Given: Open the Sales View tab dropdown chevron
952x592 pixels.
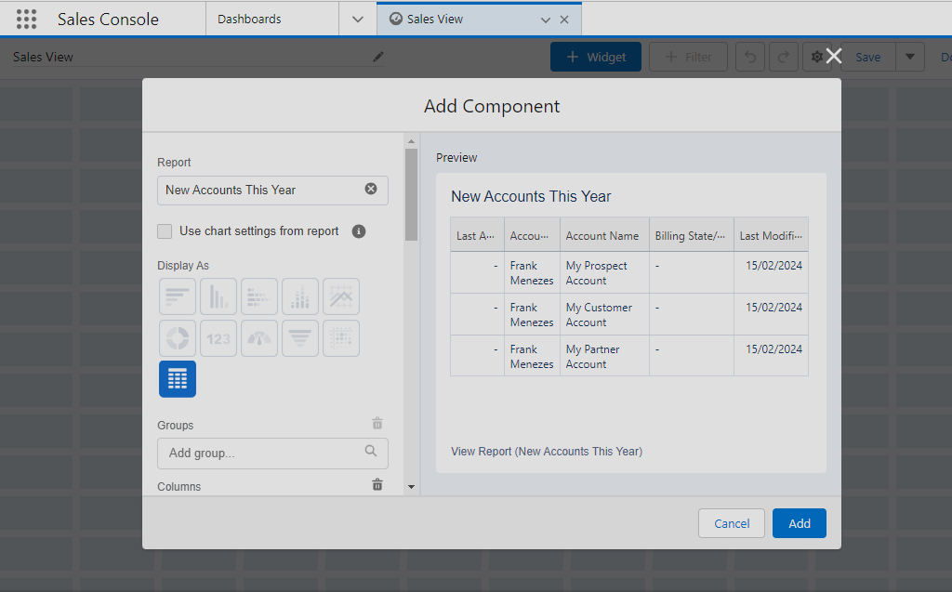Looking at the screenshot, I should (x=545, y=20).
